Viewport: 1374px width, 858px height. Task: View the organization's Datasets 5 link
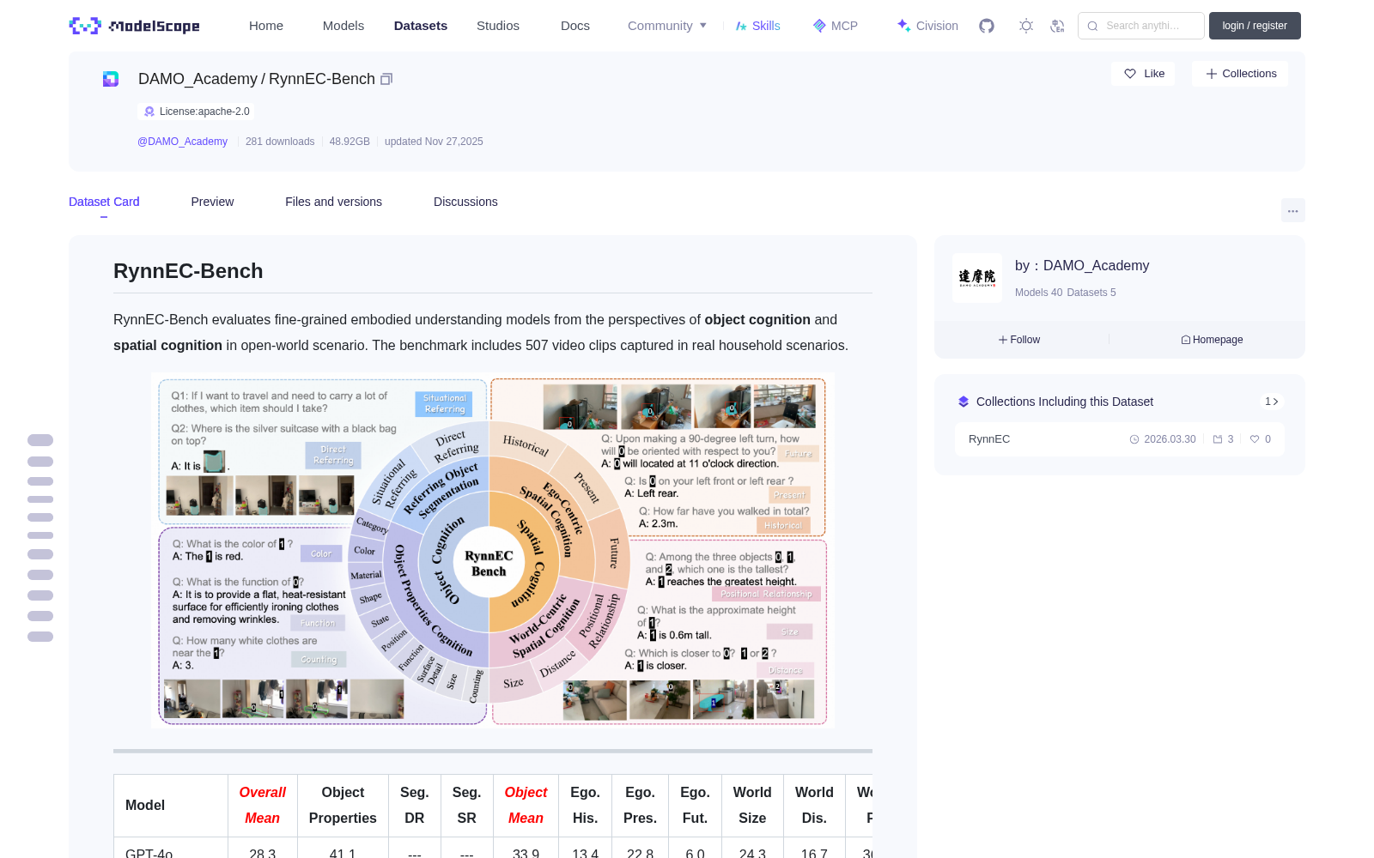[1091, 293]
